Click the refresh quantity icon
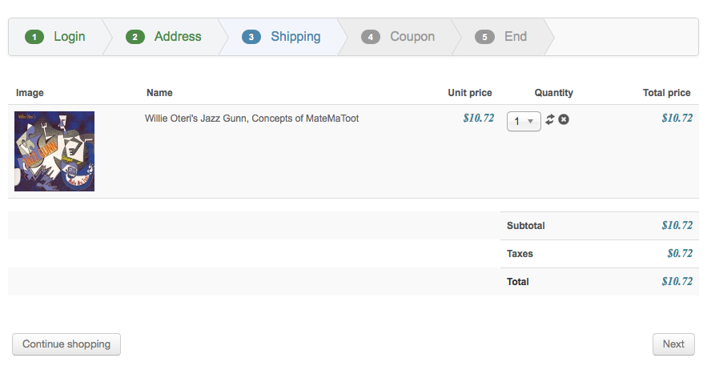This screenshot has height=374, width=711. point(550,120)
